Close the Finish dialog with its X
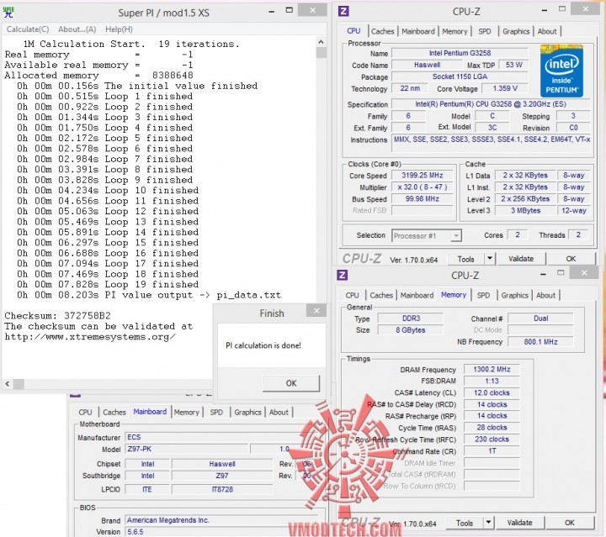Viewport: 606px width, 537px height. [x=316, y=311]
